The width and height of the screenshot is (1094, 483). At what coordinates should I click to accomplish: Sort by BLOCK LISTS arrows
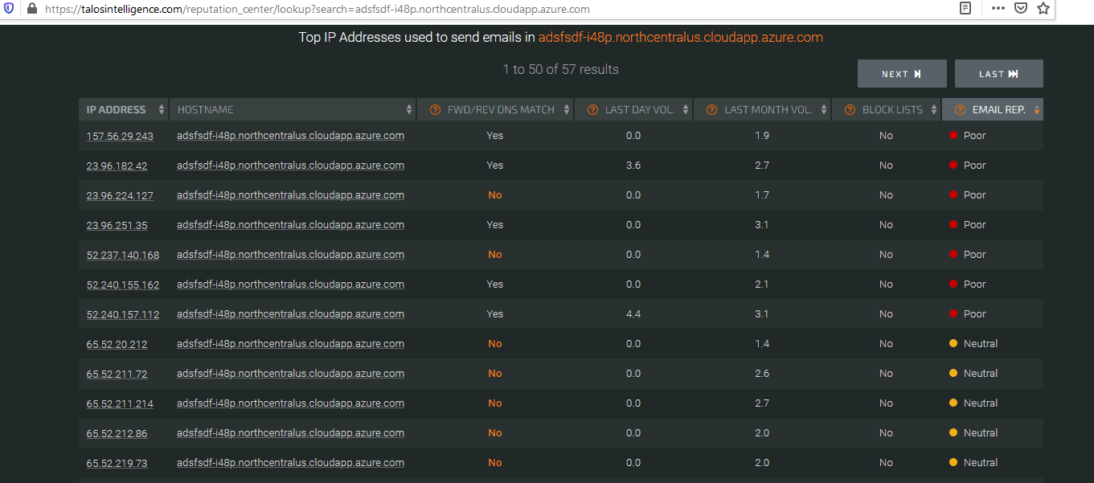click(x=933, y=110)
